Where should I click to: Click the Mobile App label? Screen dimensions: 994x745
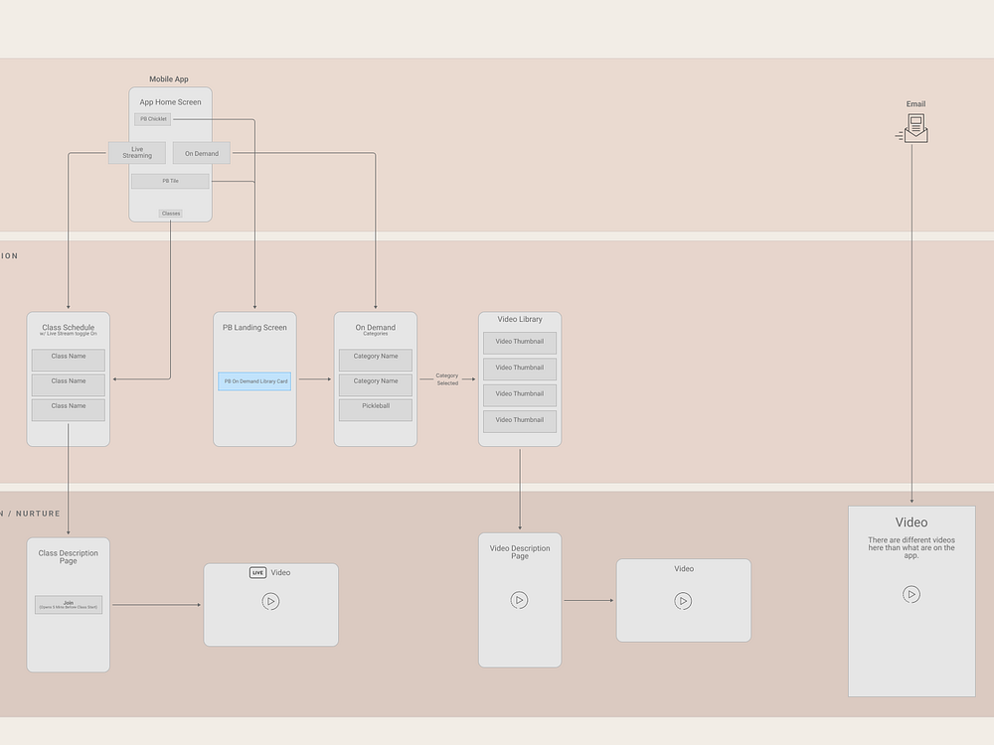[169, 79]
